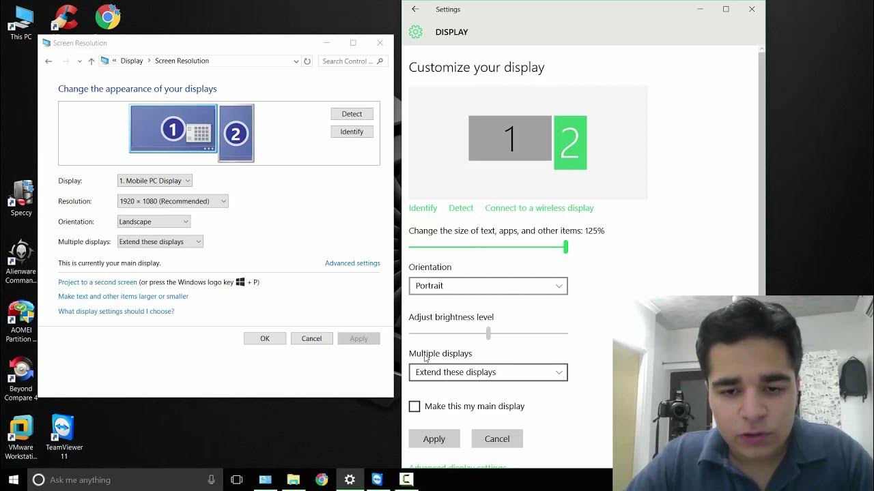The width and height of the screenshot is (874, 491).
Task: Click the Detect button in Screen Resolution
Action: (352, 114)
